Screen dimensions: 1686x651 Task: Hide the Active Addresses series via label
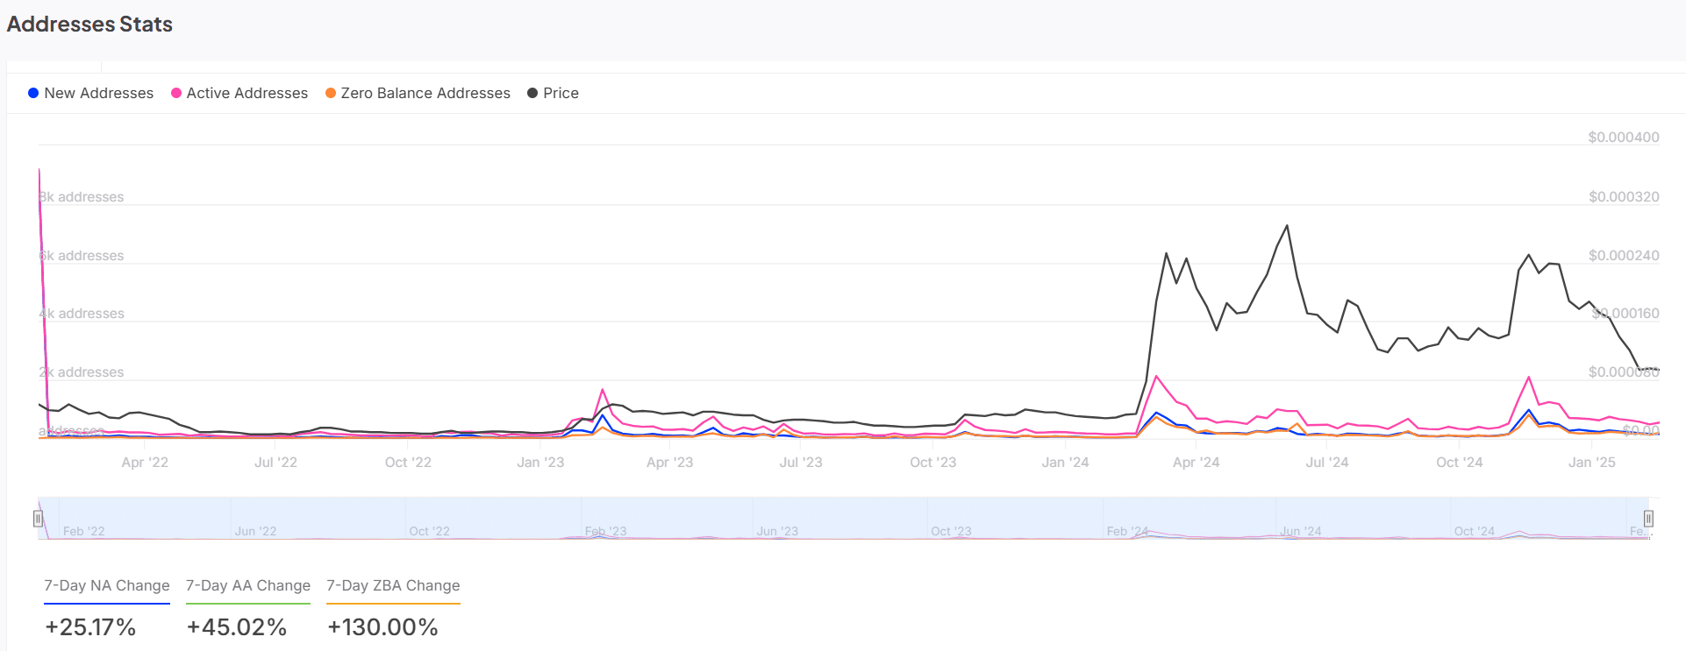246,93
